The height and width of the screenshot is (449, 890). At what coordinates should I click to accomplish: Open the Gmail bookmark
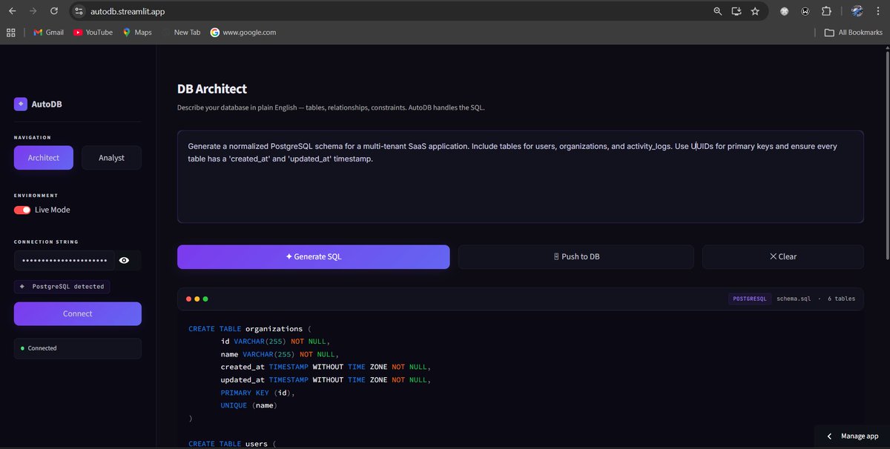49,33
